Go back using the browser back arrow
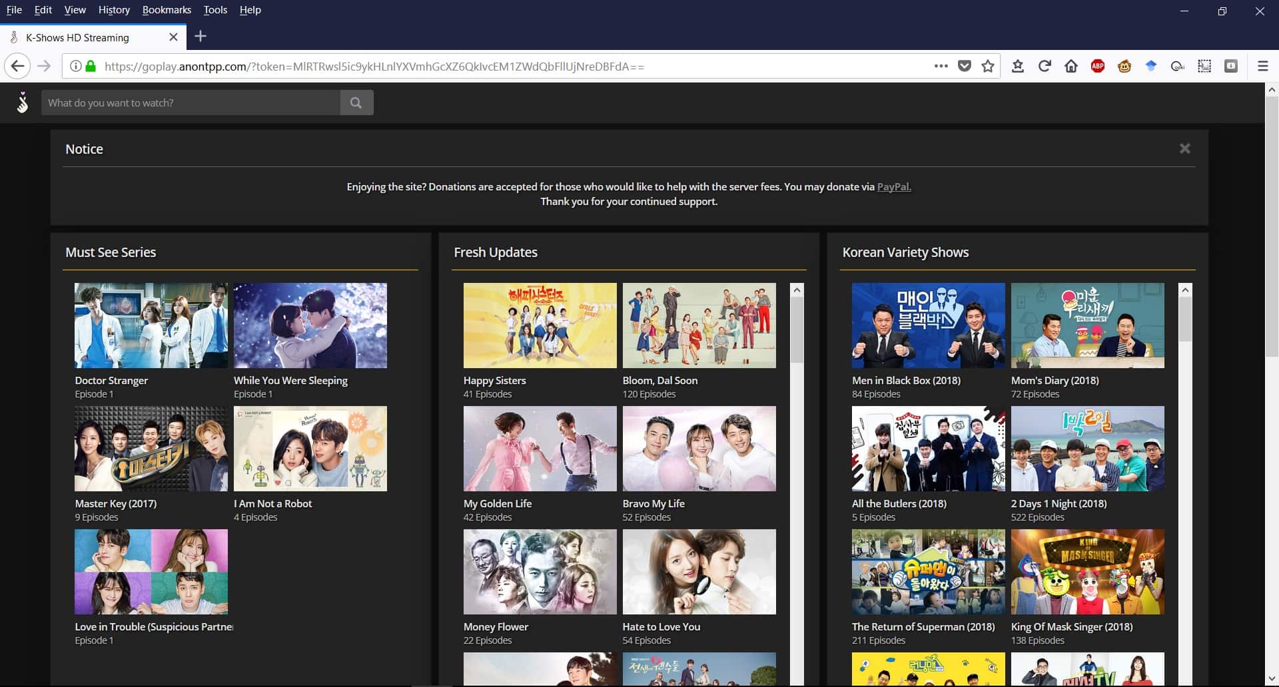 [x=17, y=66]
